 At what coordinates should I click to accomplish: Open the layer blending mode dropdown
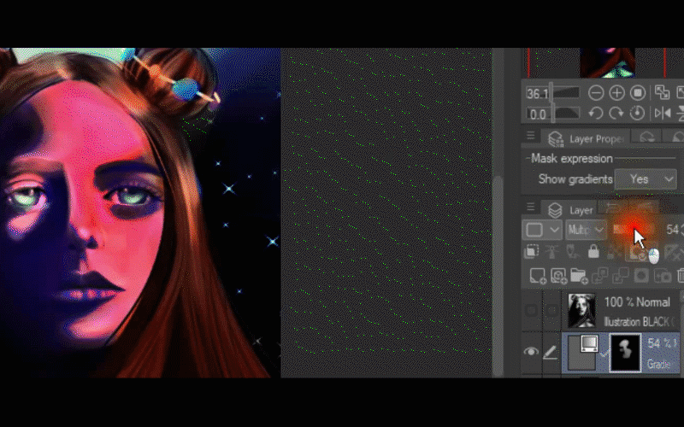click(586, 230)
